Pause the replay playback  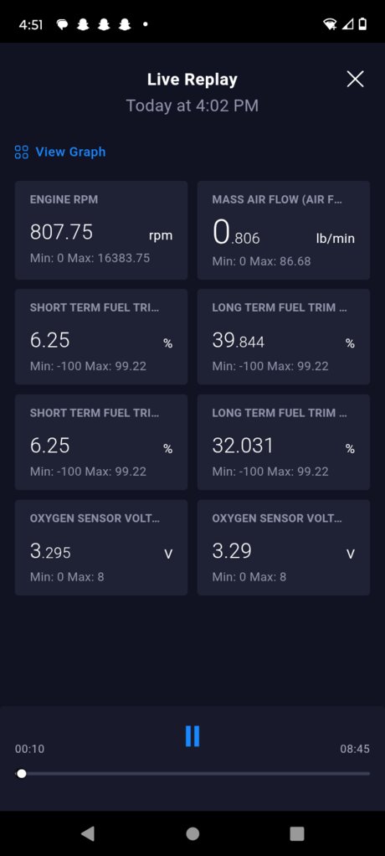click(x=192, y=736)
